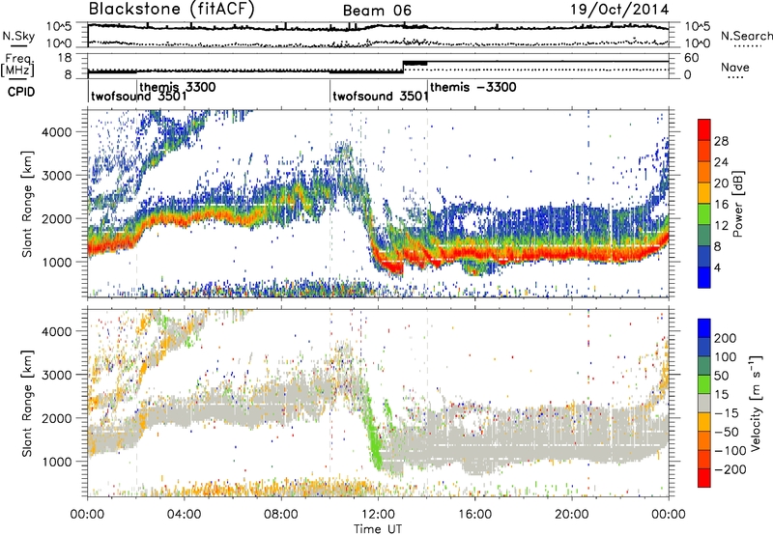Click the '16:00' time axis tick label
The height and width of the screenshot is (535, 773).
click(474, 515)
